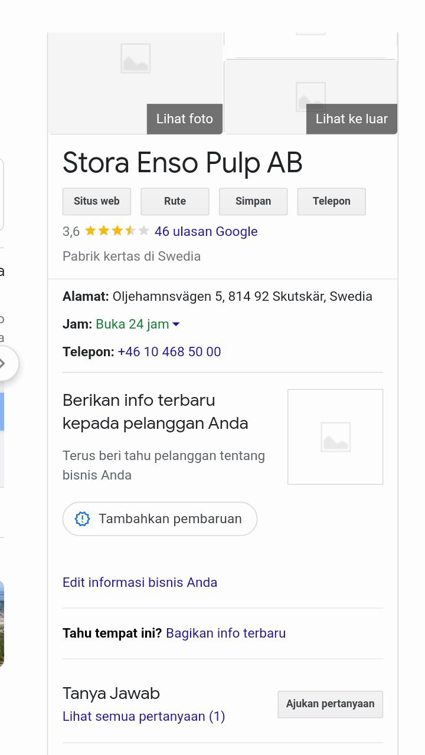Open the Lihat ke luar street view
This screenshot has width=425, height=755.
[352, 119]
